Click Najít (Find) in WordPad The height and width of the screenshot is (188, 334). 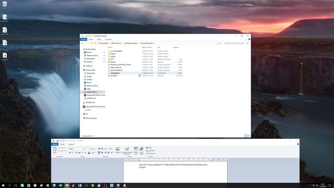(x=149, y=148)
